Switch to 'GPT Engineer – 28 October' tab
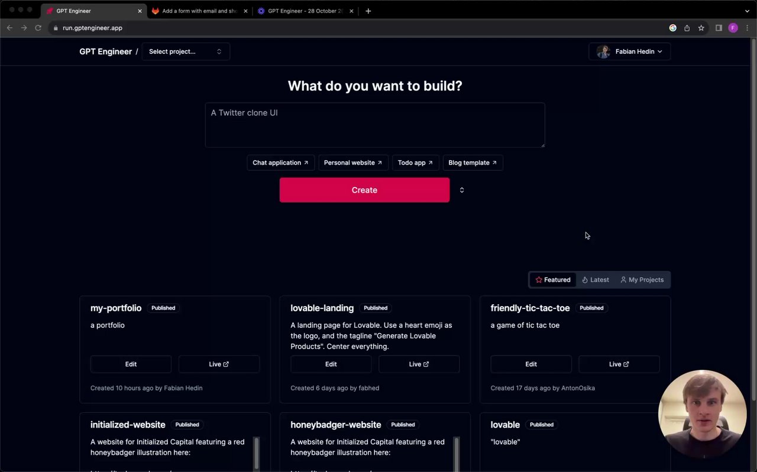This screenshot has height=472, width=757. [x=305, y=11]
